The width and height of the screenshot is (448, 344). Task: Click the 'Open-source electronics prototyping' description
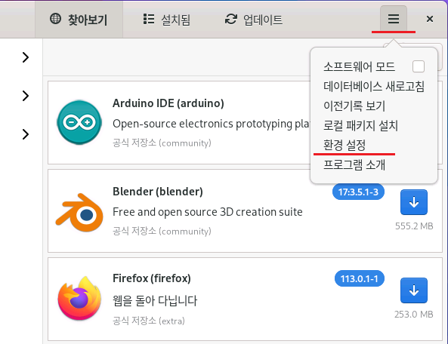211,124
